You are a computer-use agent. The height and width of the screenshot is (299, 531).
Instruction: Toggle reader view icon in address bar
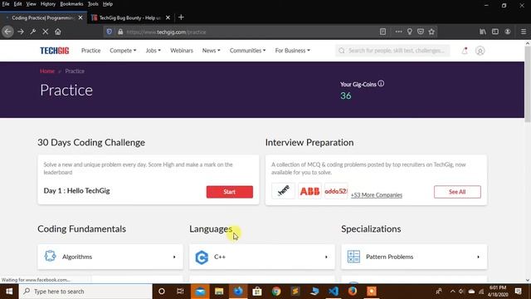coord(382,32)
